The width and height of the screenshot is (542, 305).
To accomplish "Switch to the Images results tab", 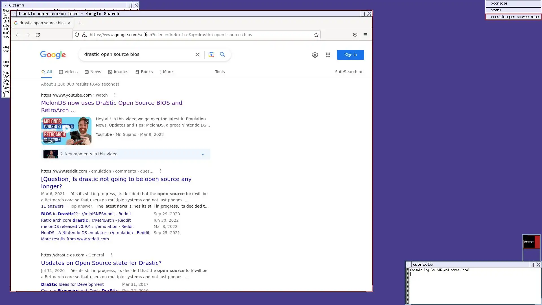I will (118, 72).
